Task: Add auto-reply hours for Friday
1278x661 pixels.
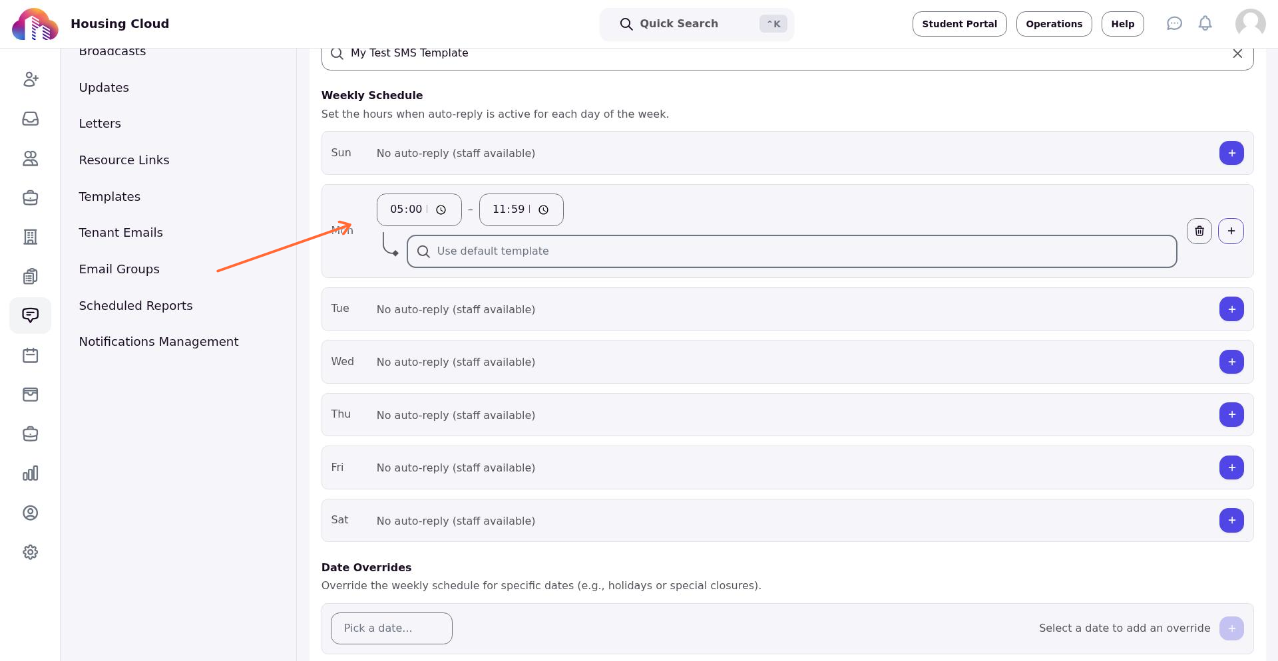Action: pos(1231,467)
